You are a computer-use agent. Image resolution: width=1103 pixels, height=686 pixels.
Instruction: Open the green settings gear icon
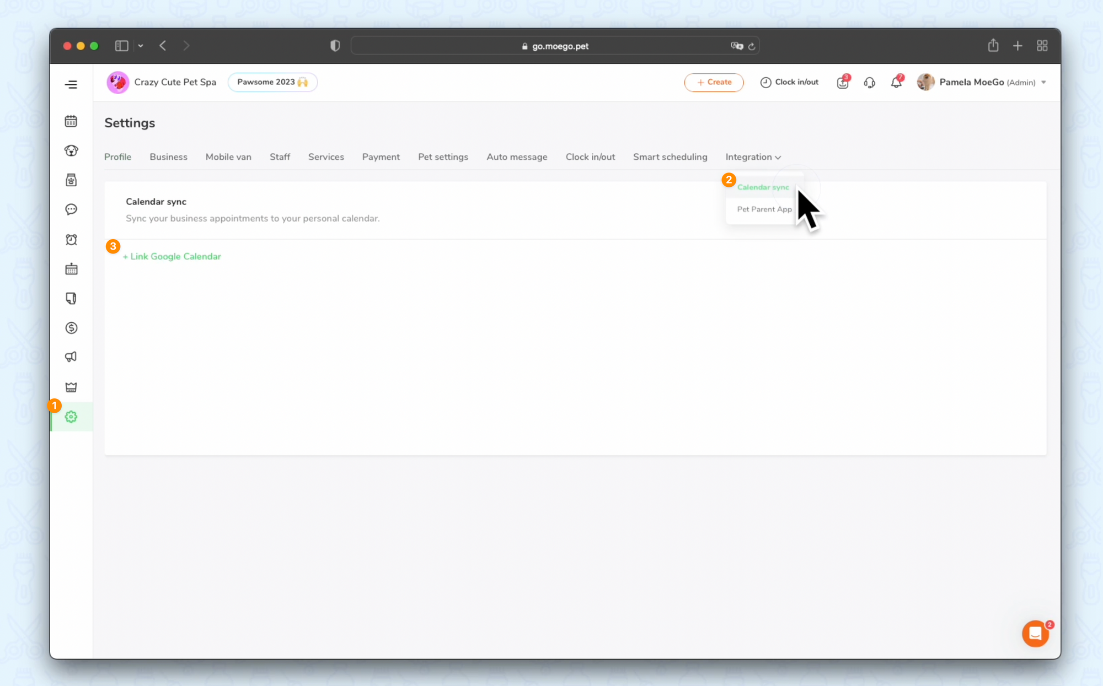(71, 417)
